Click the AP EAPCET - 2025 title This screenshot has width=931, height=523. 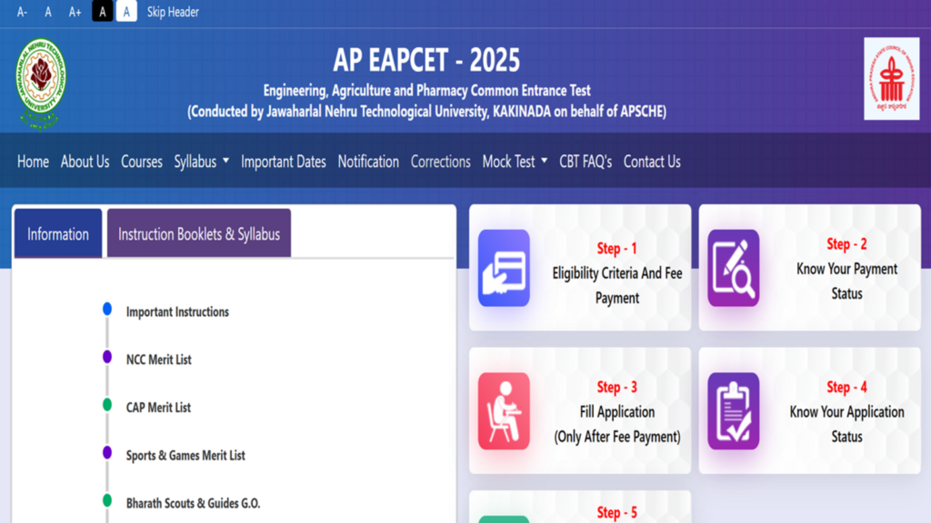[x=426, y=60]
